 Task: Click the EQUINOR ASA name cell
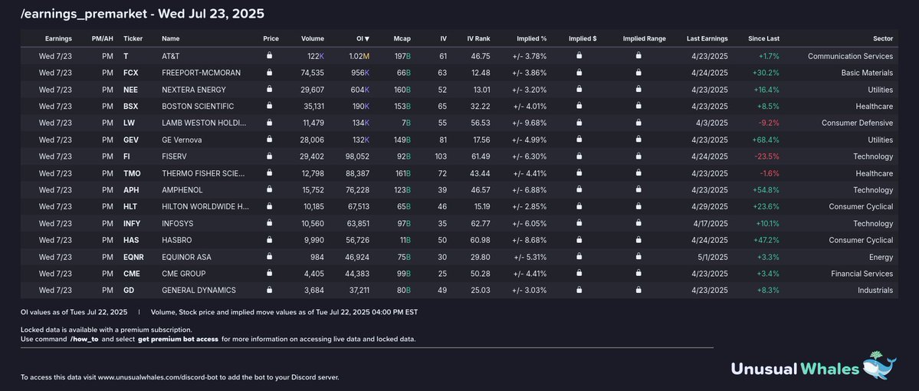[186, 257]
